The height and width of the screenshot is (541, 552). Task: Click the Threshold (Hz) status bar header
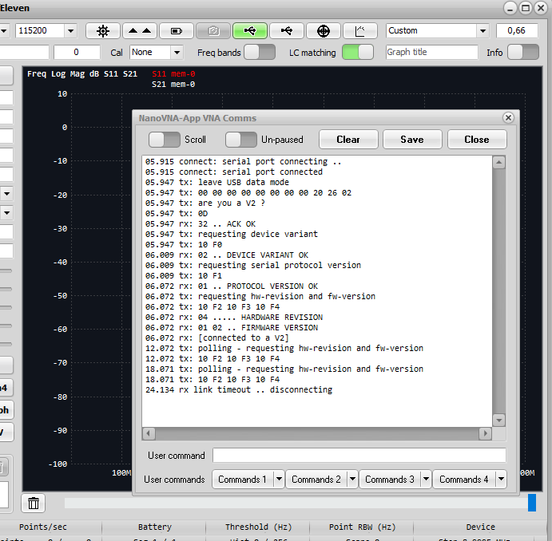(258, 527)
